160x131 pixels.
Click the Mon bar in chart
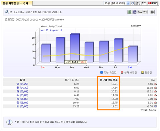coord(60,50)
